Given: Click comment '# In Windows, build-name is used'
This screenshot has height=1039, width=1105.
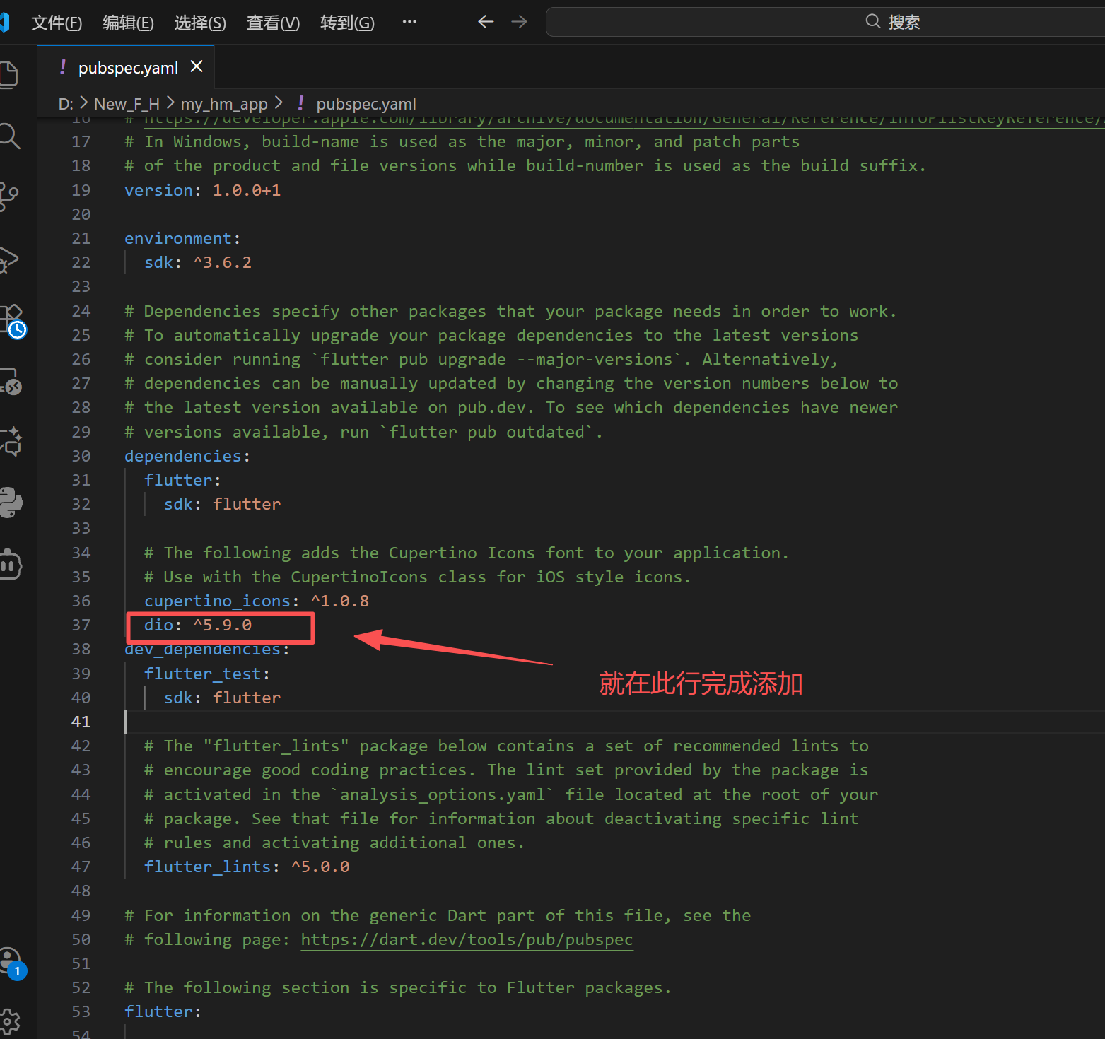Looking at the screenshot, I should (462, 141).
